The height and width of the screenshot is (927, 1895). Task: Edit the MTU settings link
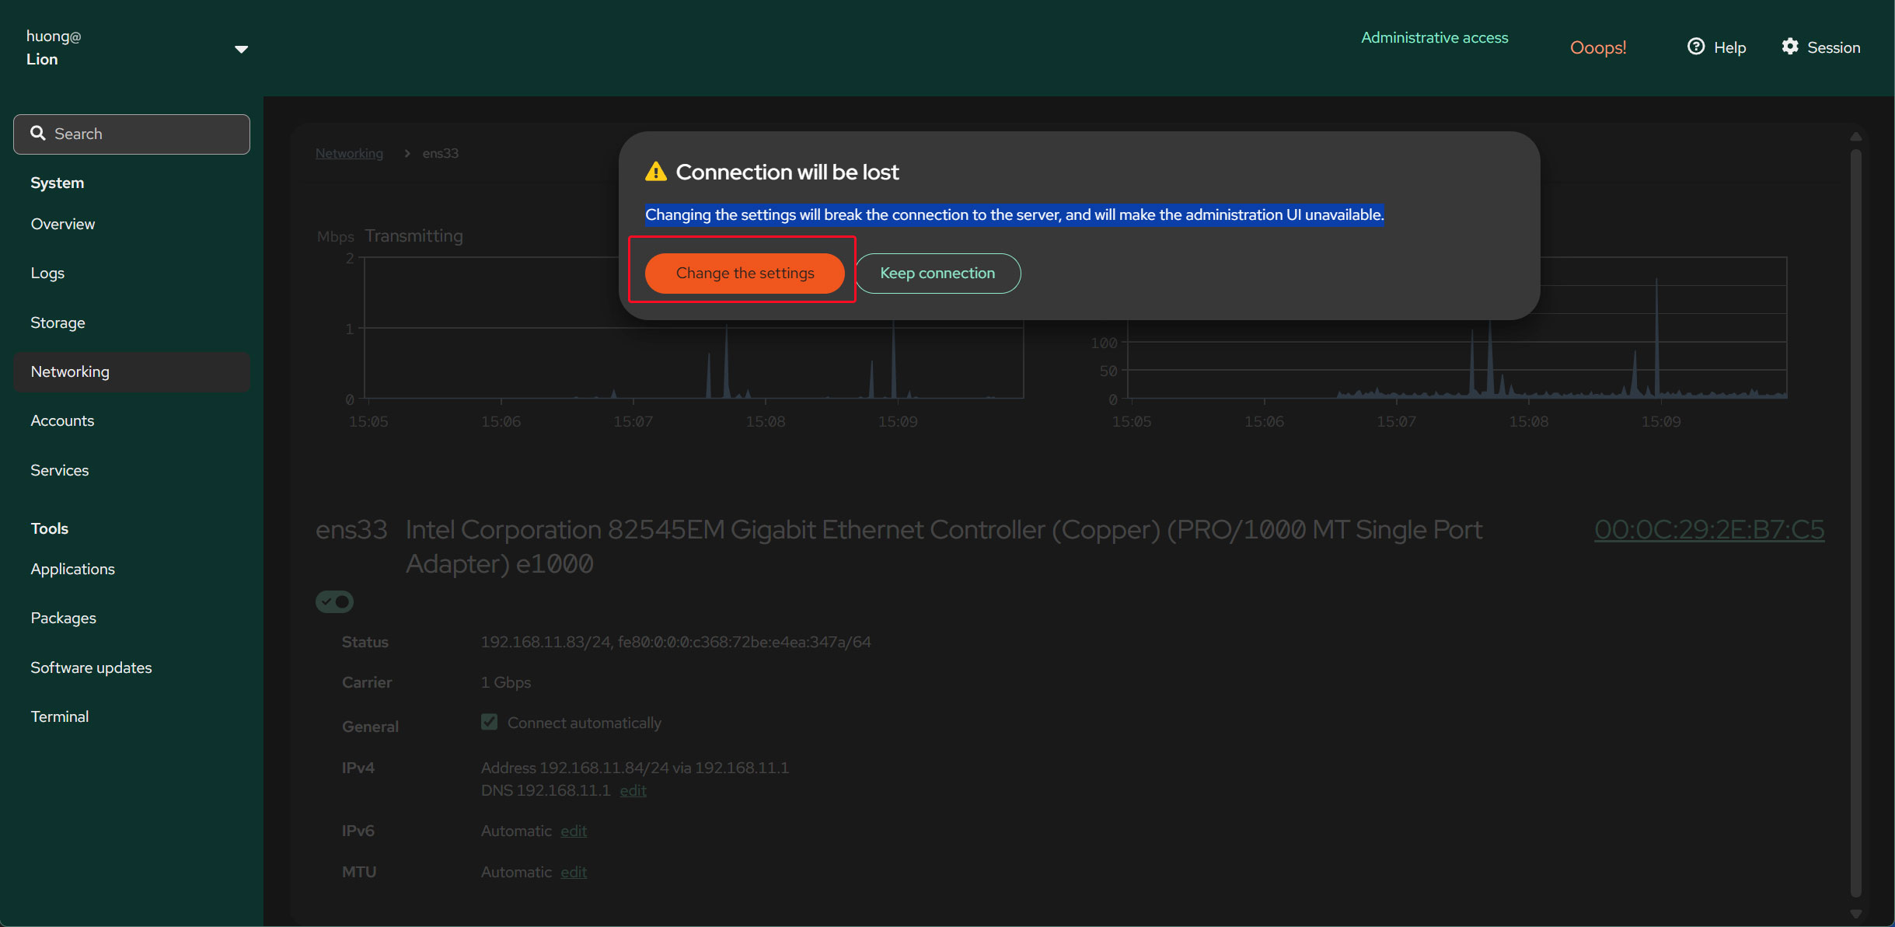(573, 872)
